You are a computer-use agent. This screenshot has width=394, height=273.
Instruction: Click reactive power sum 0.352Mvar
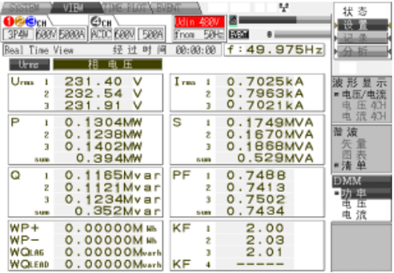(117, 211)
